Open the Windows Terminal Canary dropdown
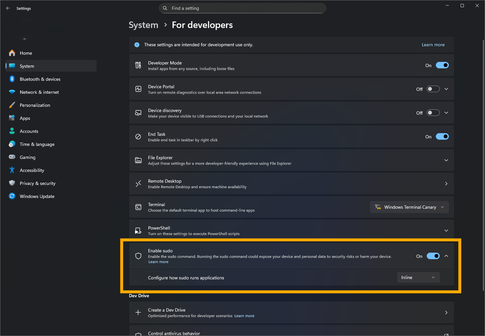 pos(409,207)
